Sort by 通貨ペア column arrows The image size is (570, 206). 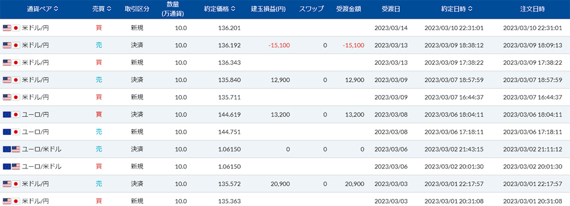click(x=56, y=10)
